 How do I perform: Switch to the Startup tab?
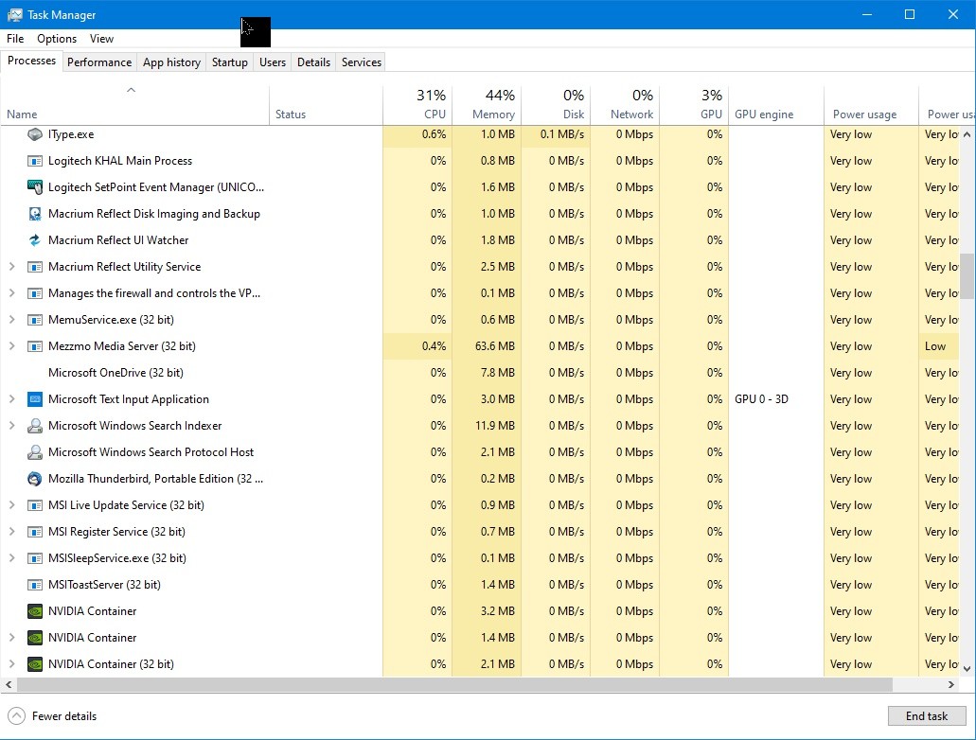tap(230, 62)
